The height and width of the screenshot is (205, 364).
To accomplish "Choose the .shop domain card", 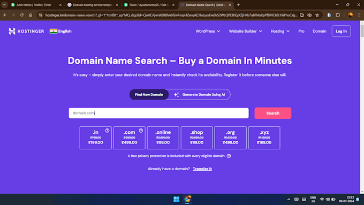I will [x=196, y=138].
